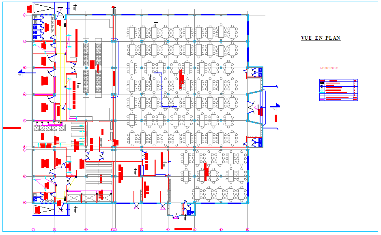Click the red LEGENDE heading
This screenshot has width=381, height=235.
[x=328, y=68]
